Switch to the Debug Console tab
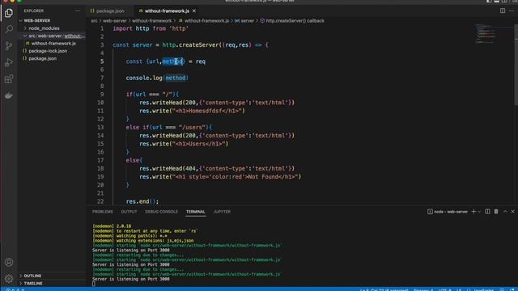The height and width of the screenshot is (291, 518). 161,212
